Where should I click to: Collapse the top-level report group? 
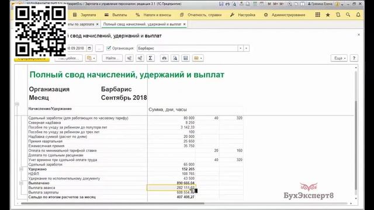coord(17,104)
